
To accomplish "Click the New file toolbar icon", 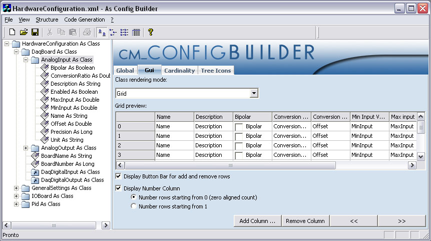I will click(13, 32).
